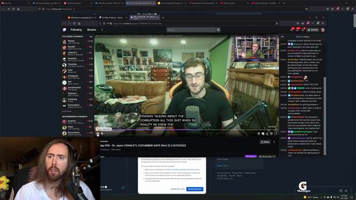Image resolution: width=356 pixels, height=200 pixels.
Task: Open the system tray clock
Action: coord(344,197)
